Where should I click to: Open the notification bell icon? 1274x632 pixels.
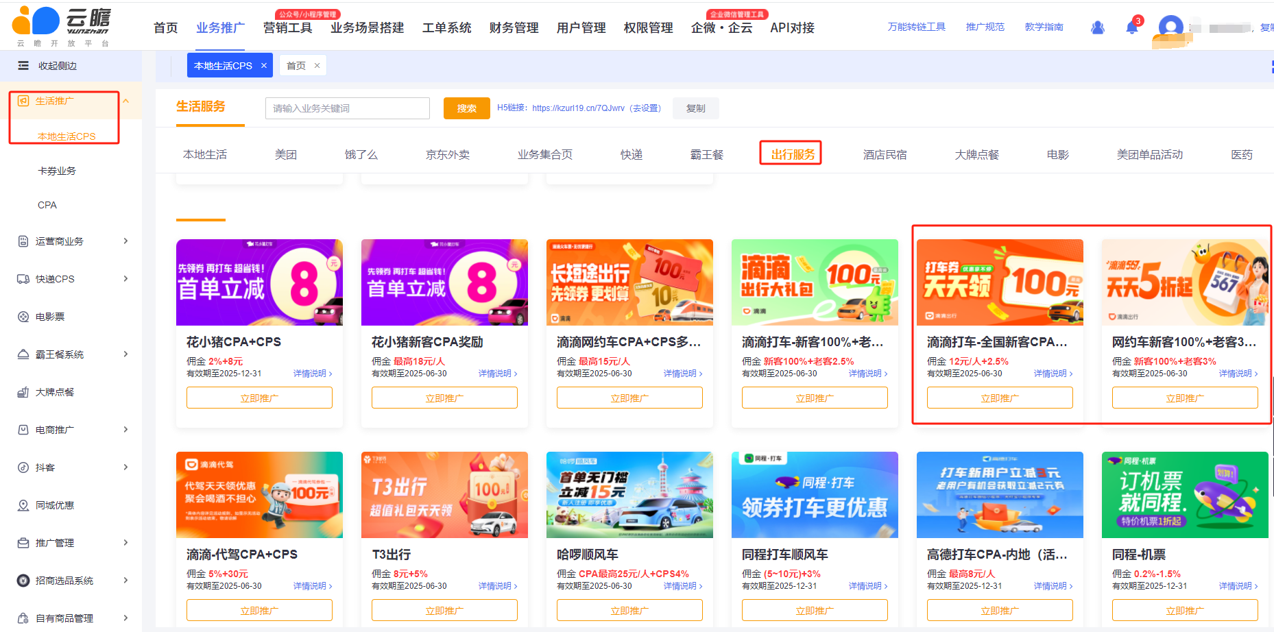pos(1132,27)
